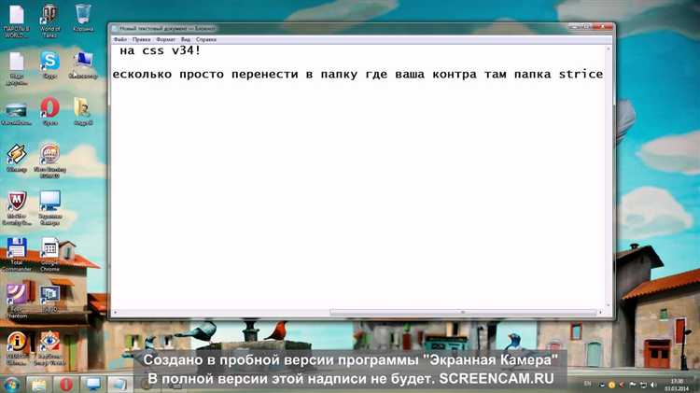Open the World of Tanks desktop shortcut
Viewport: 700px width, 393px height.
49,16
